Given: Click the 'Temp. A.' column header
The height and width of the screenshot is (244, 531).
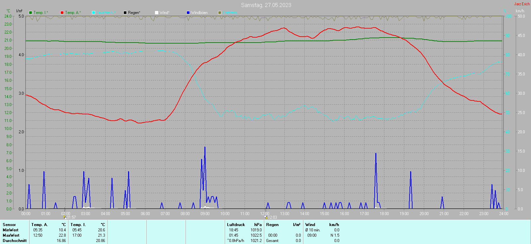Looking at the screenshot, I should pos(40,225).
